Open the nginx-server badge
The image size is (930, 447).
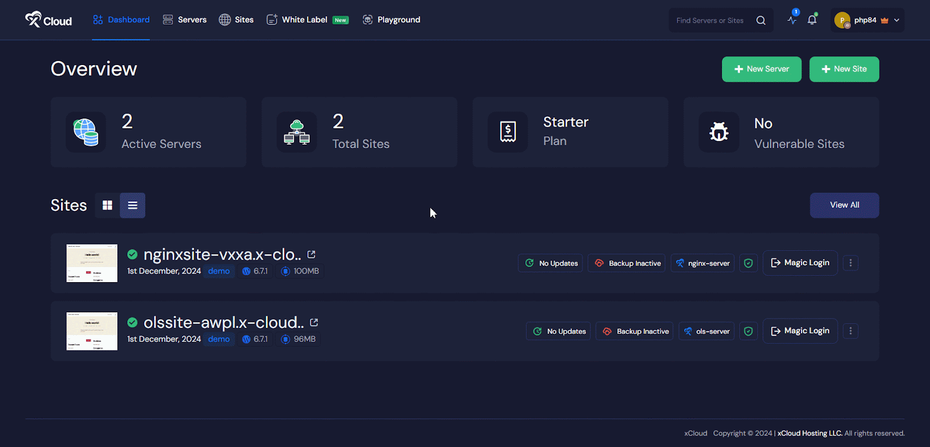point(703,263)
